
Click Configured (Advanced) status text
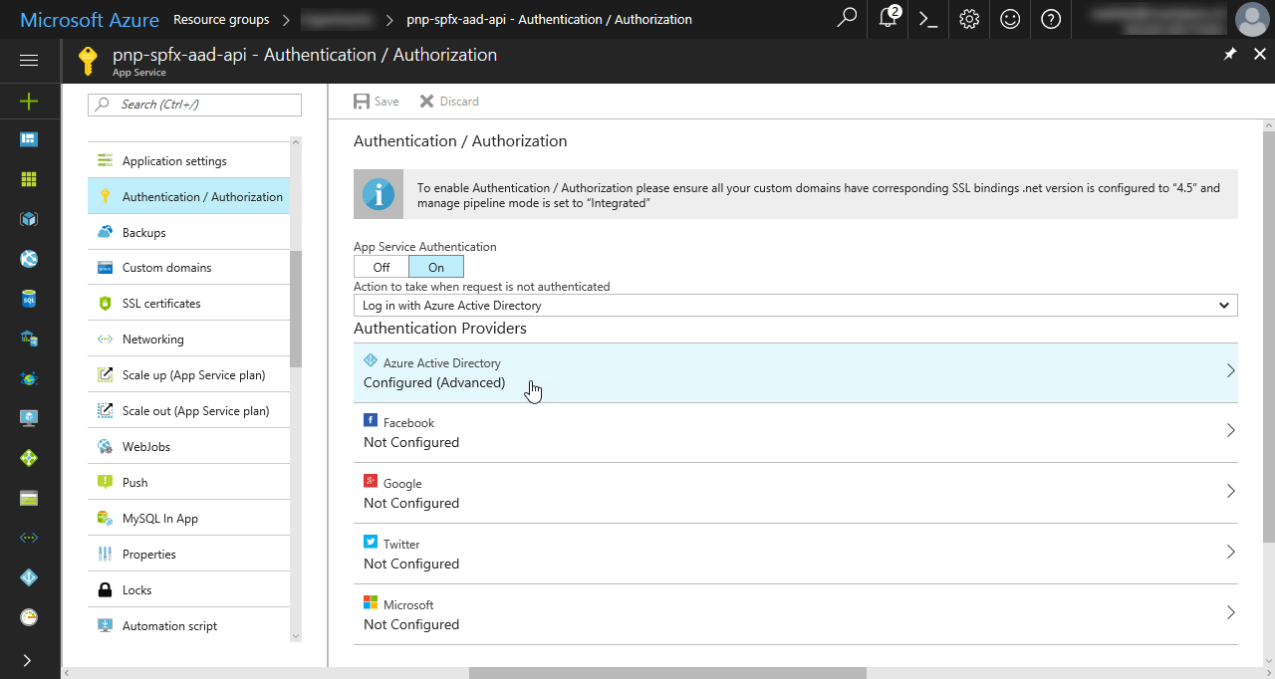coord(434,382)
